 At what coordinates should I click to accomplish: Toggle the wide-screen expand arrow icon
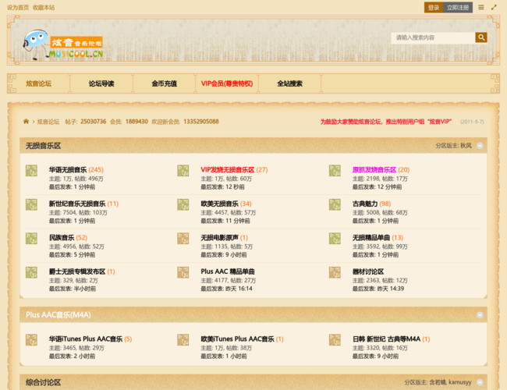tap(494, 7)
